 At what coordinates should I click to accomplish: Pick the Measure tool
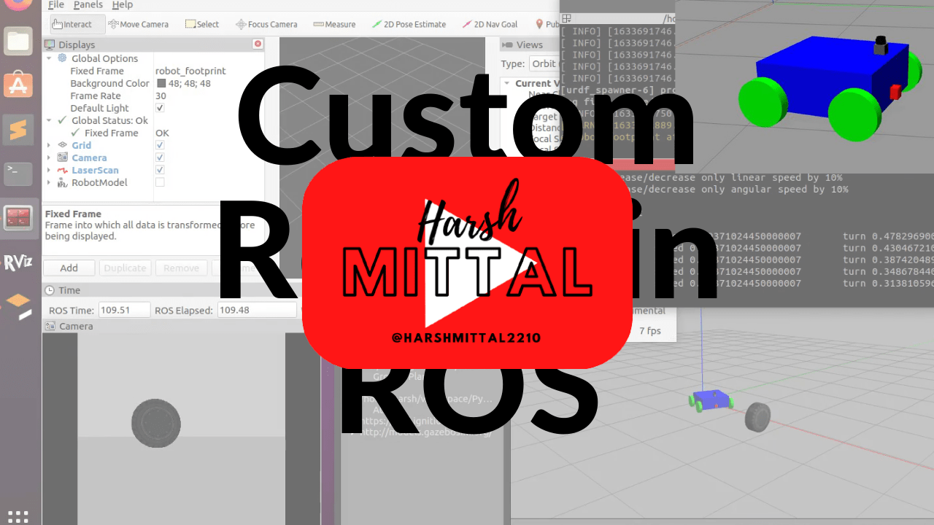[334, 24]
